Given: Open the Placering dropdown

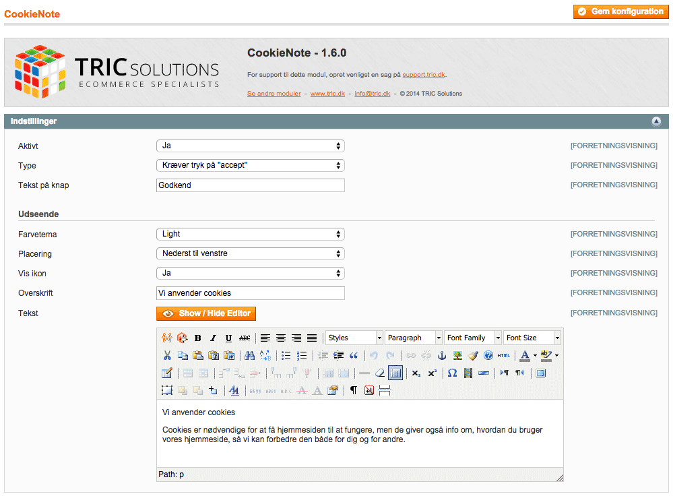Looking at the screenshot, I should pos(250,254).
